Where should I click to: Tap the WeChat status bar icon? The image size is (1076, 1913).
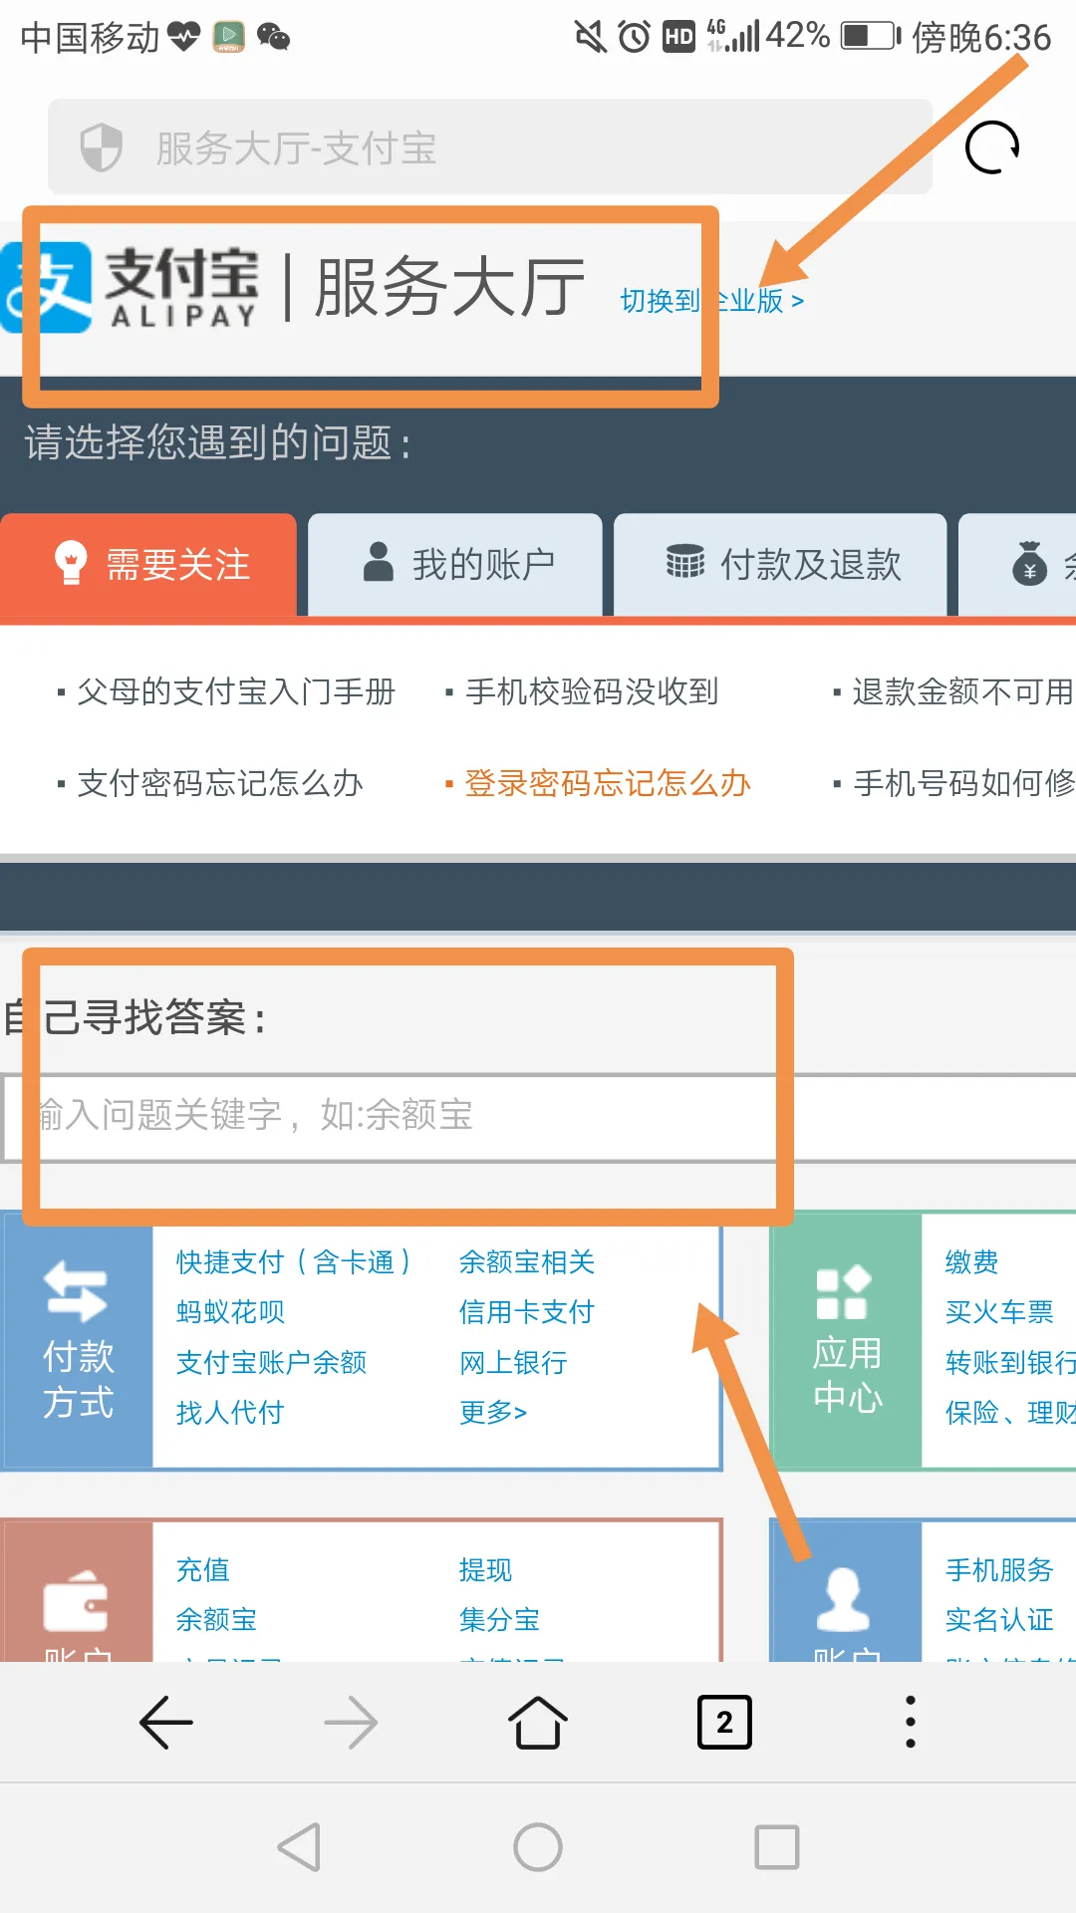(273, 37)
